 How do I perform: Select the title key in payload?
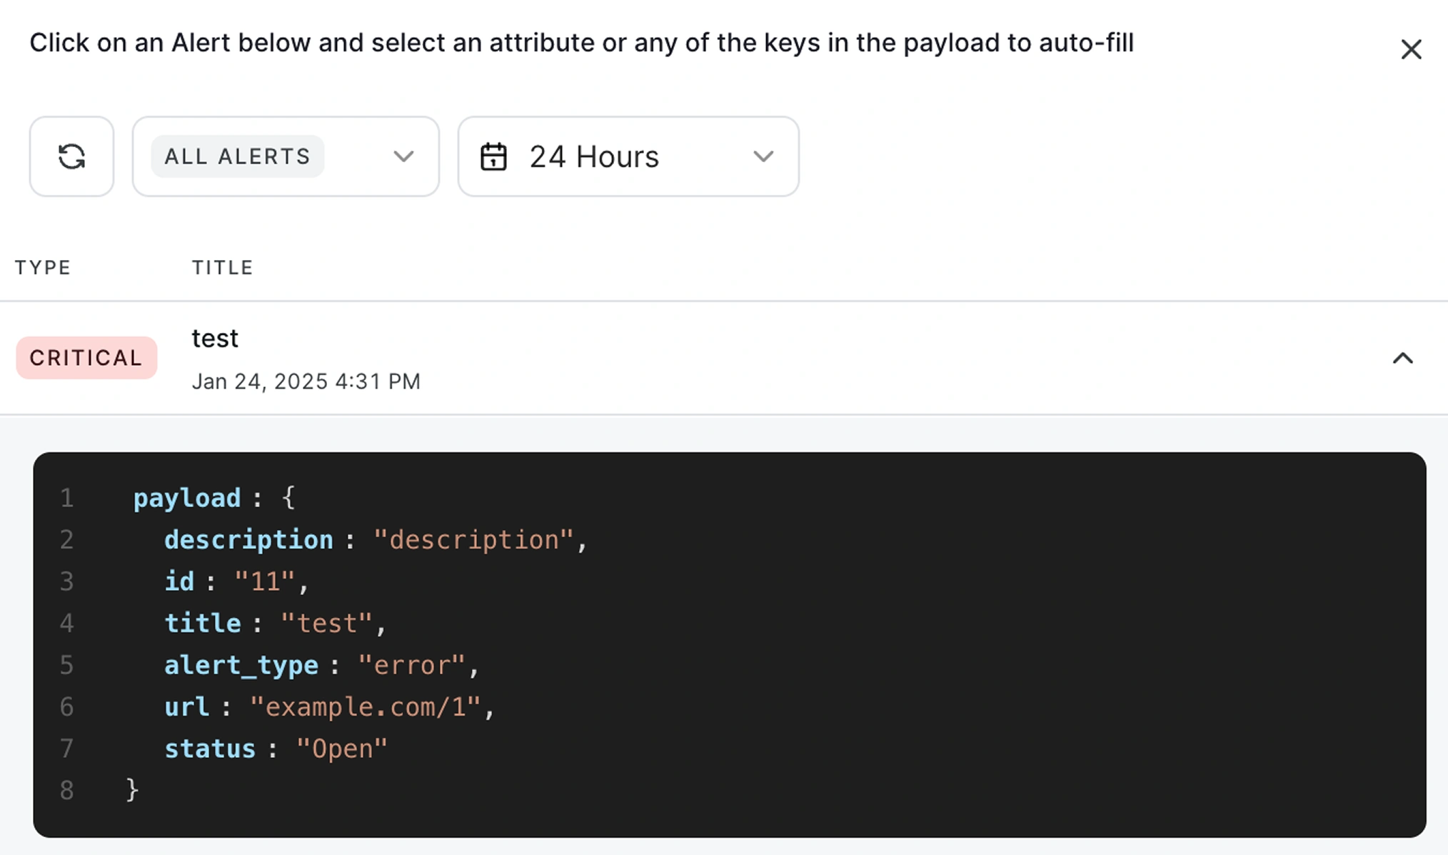203,624
